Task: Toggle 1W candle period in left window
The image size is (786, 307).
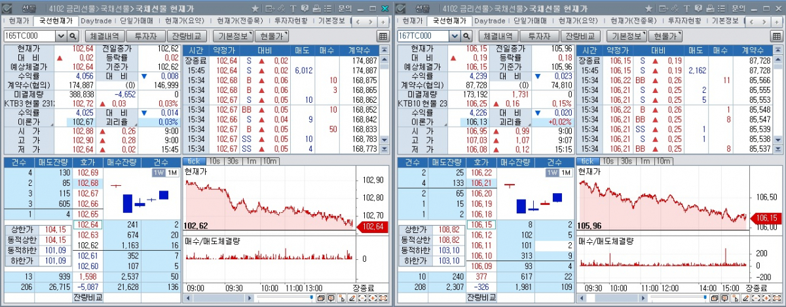Action: (159, 173)
